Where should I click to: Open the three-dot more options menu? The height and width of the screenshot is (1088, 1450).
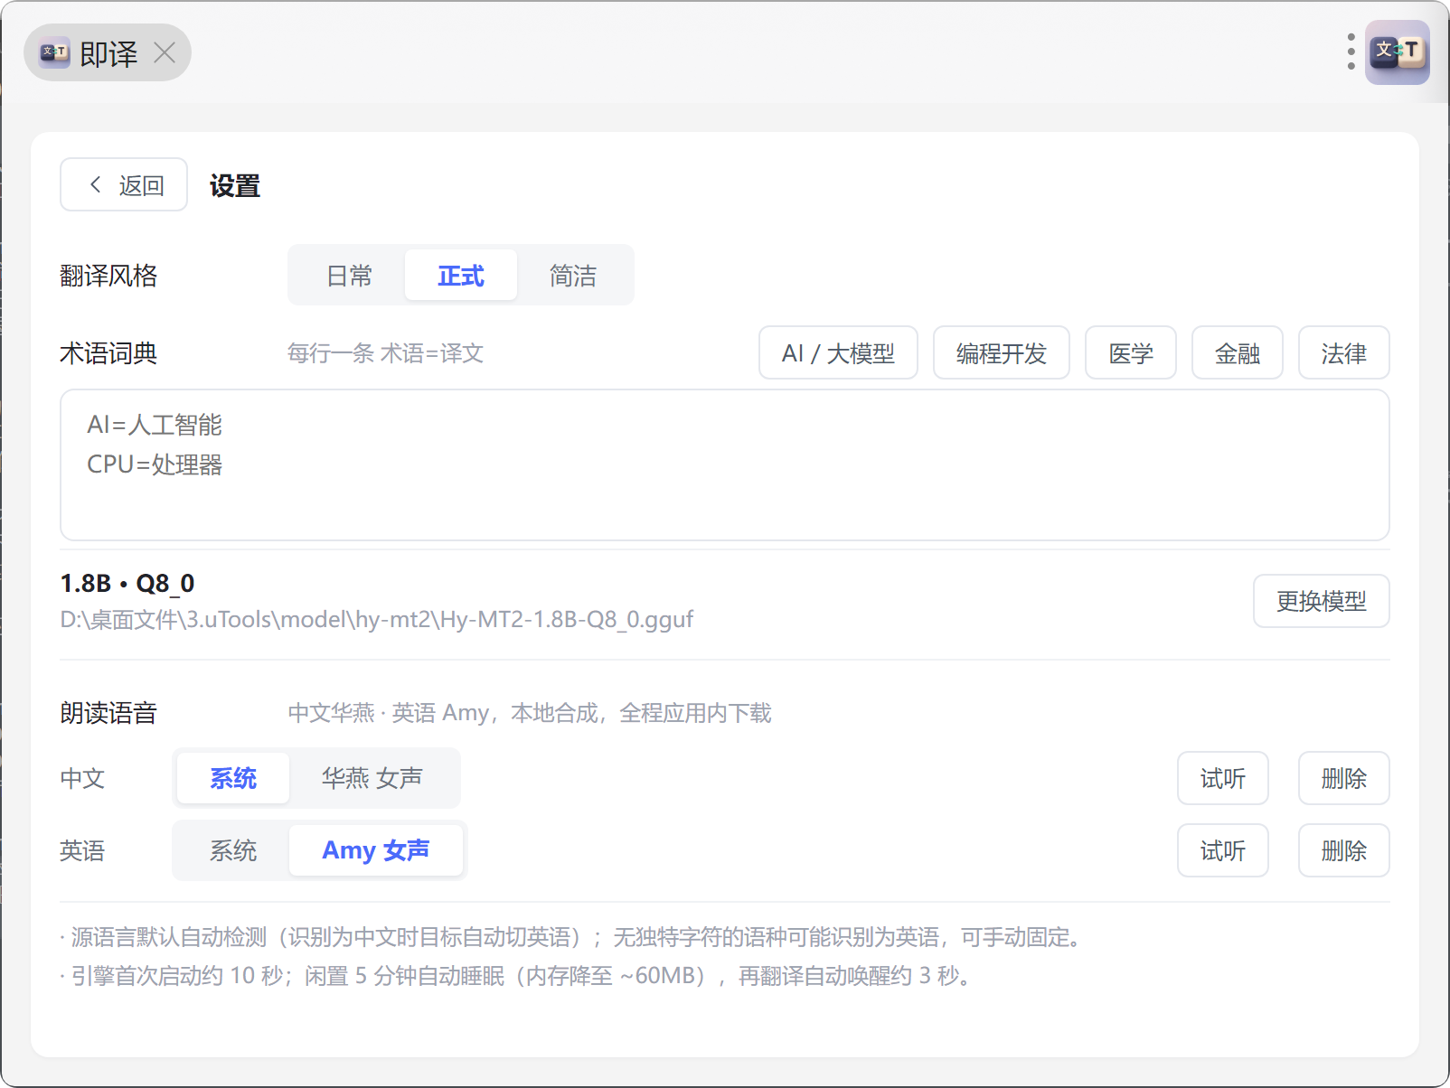1351,52
